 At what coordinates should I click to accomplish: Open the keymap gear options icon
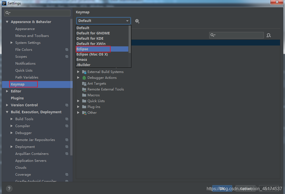click(137, 21)
